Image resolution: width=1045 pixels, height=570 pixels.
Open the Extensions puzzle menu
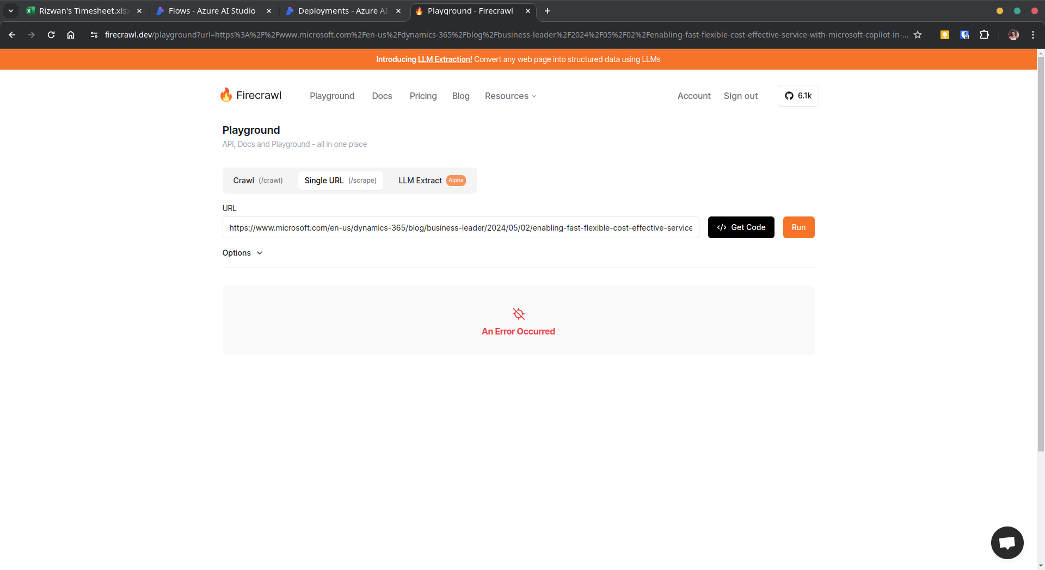click(984, 35)
